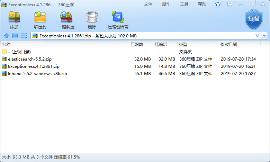Select Exceptionless.4.1.2861.zip file name in list
Screen dimensions: 270x162
click(x=34, y=66)
